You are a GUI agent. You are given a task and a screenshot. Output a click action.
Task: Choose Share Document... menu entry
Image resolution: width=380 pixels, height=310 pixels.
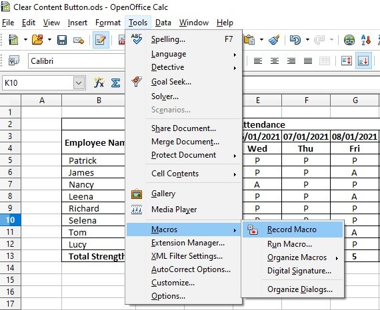pyautogui.click(x=183, y=128)
